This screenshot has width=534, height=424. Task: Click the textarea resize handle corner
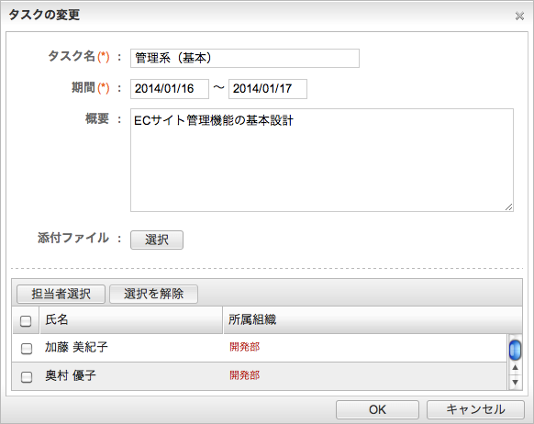(509, 207)
